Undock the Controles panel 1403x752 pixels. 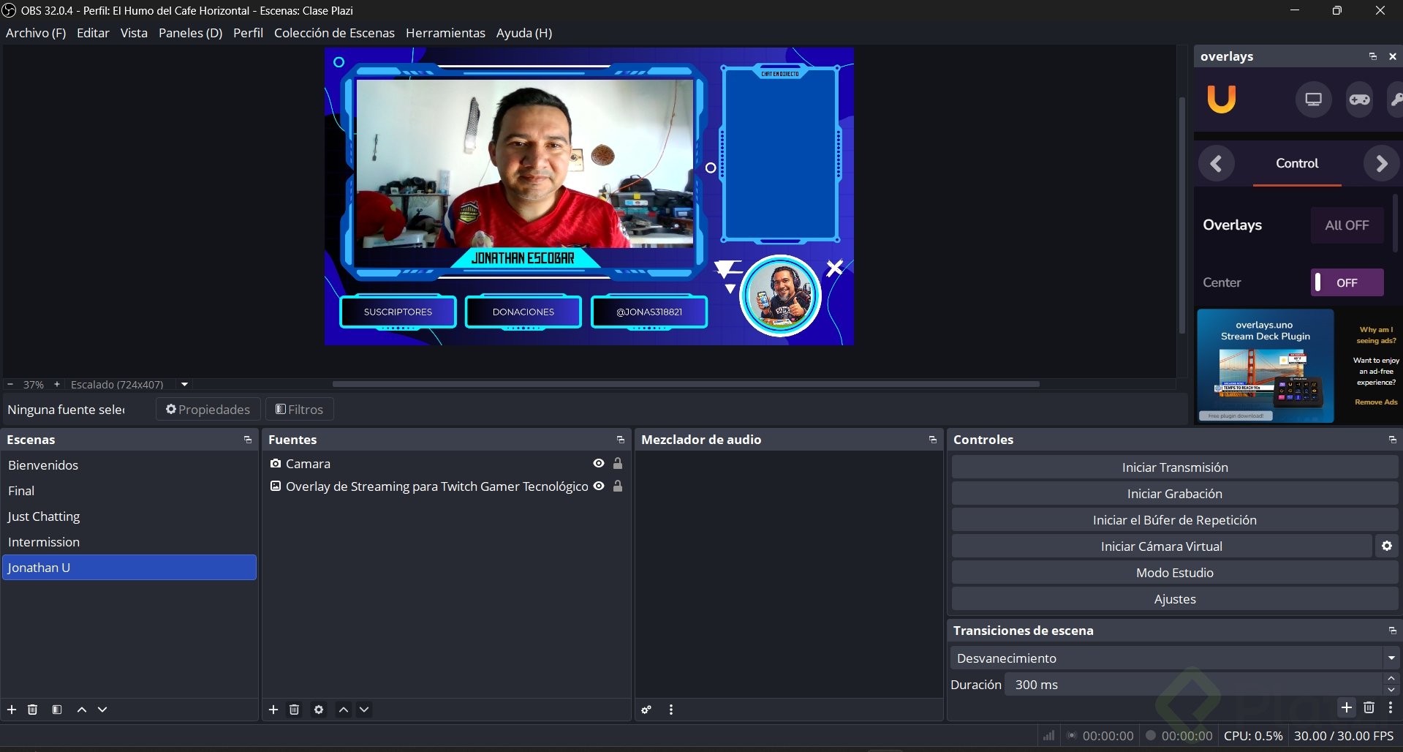click(x=1393, y=440)
